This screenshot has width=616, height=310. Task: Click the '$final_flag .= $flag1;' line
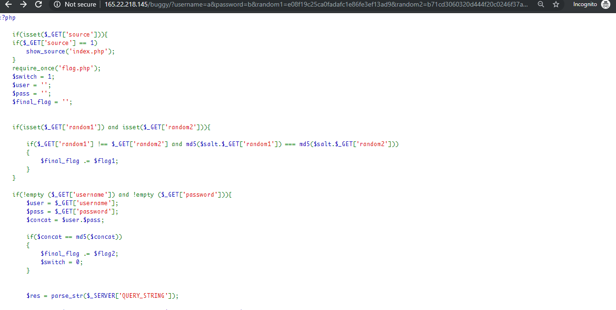pos(79,161)
